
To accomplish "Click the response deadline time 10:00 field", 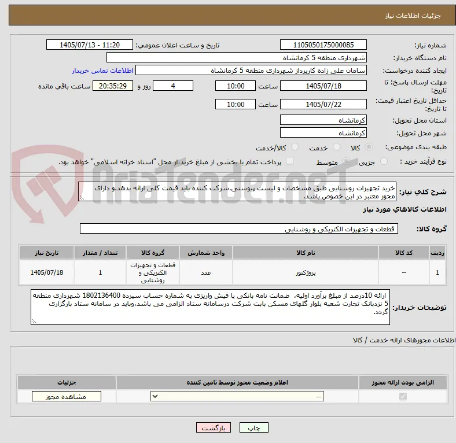I will [236, 86].
